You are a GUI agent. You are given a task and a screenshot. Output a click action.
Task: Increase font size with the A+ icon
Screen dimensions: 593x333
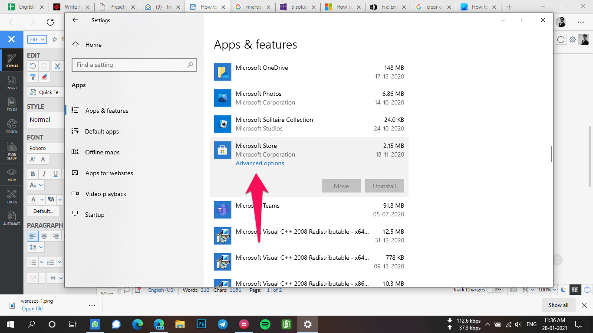(33, 159)
